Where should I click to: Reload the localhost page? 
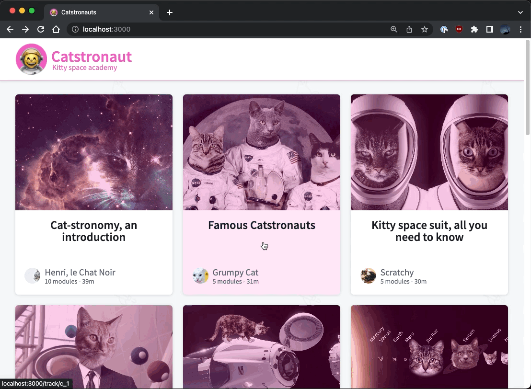point(41,29)
